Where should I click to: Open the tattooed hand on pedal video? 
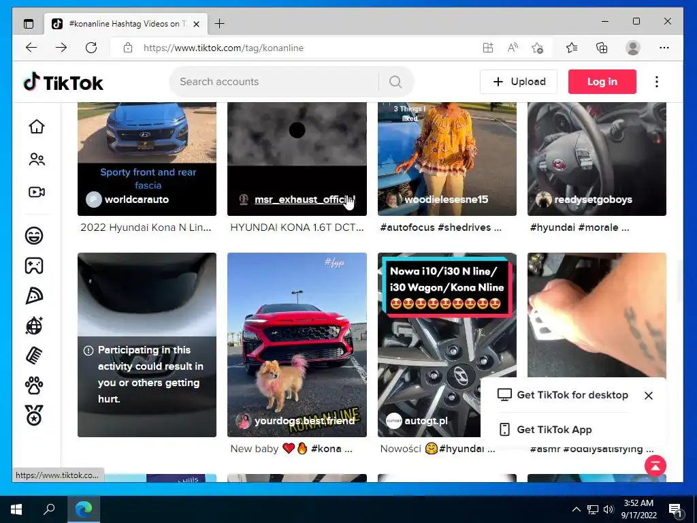pos(596,315)
